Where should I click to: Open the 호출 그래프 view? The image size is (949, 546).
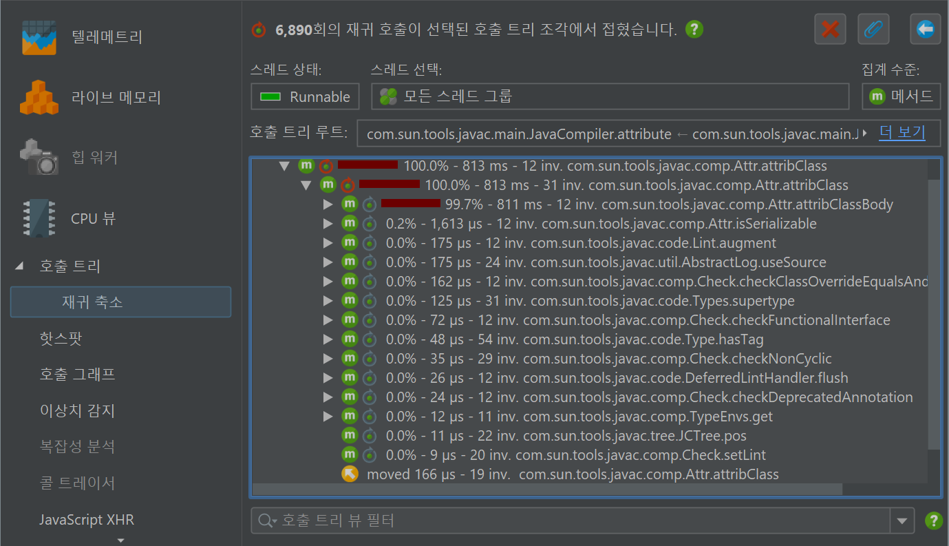[77, 375]
